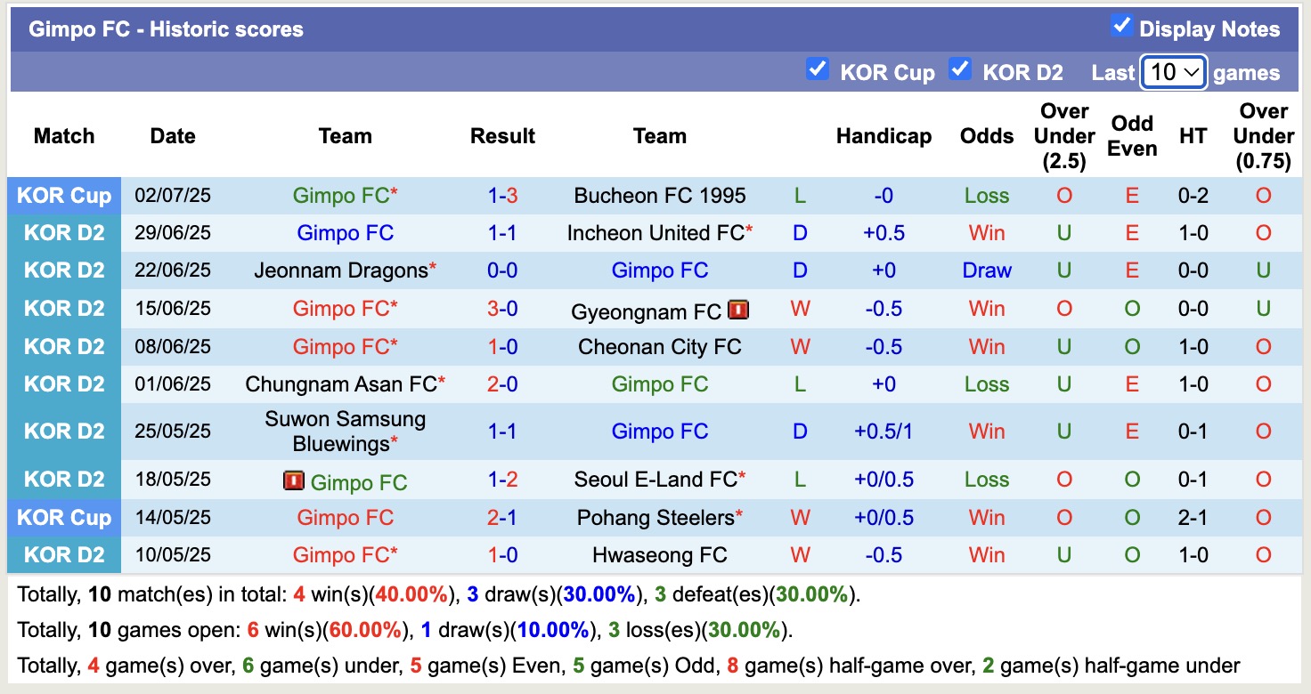The width and height of the screenshot is (1311, 694).
Task: Open Incheon United FC team link
Action: 655,233
